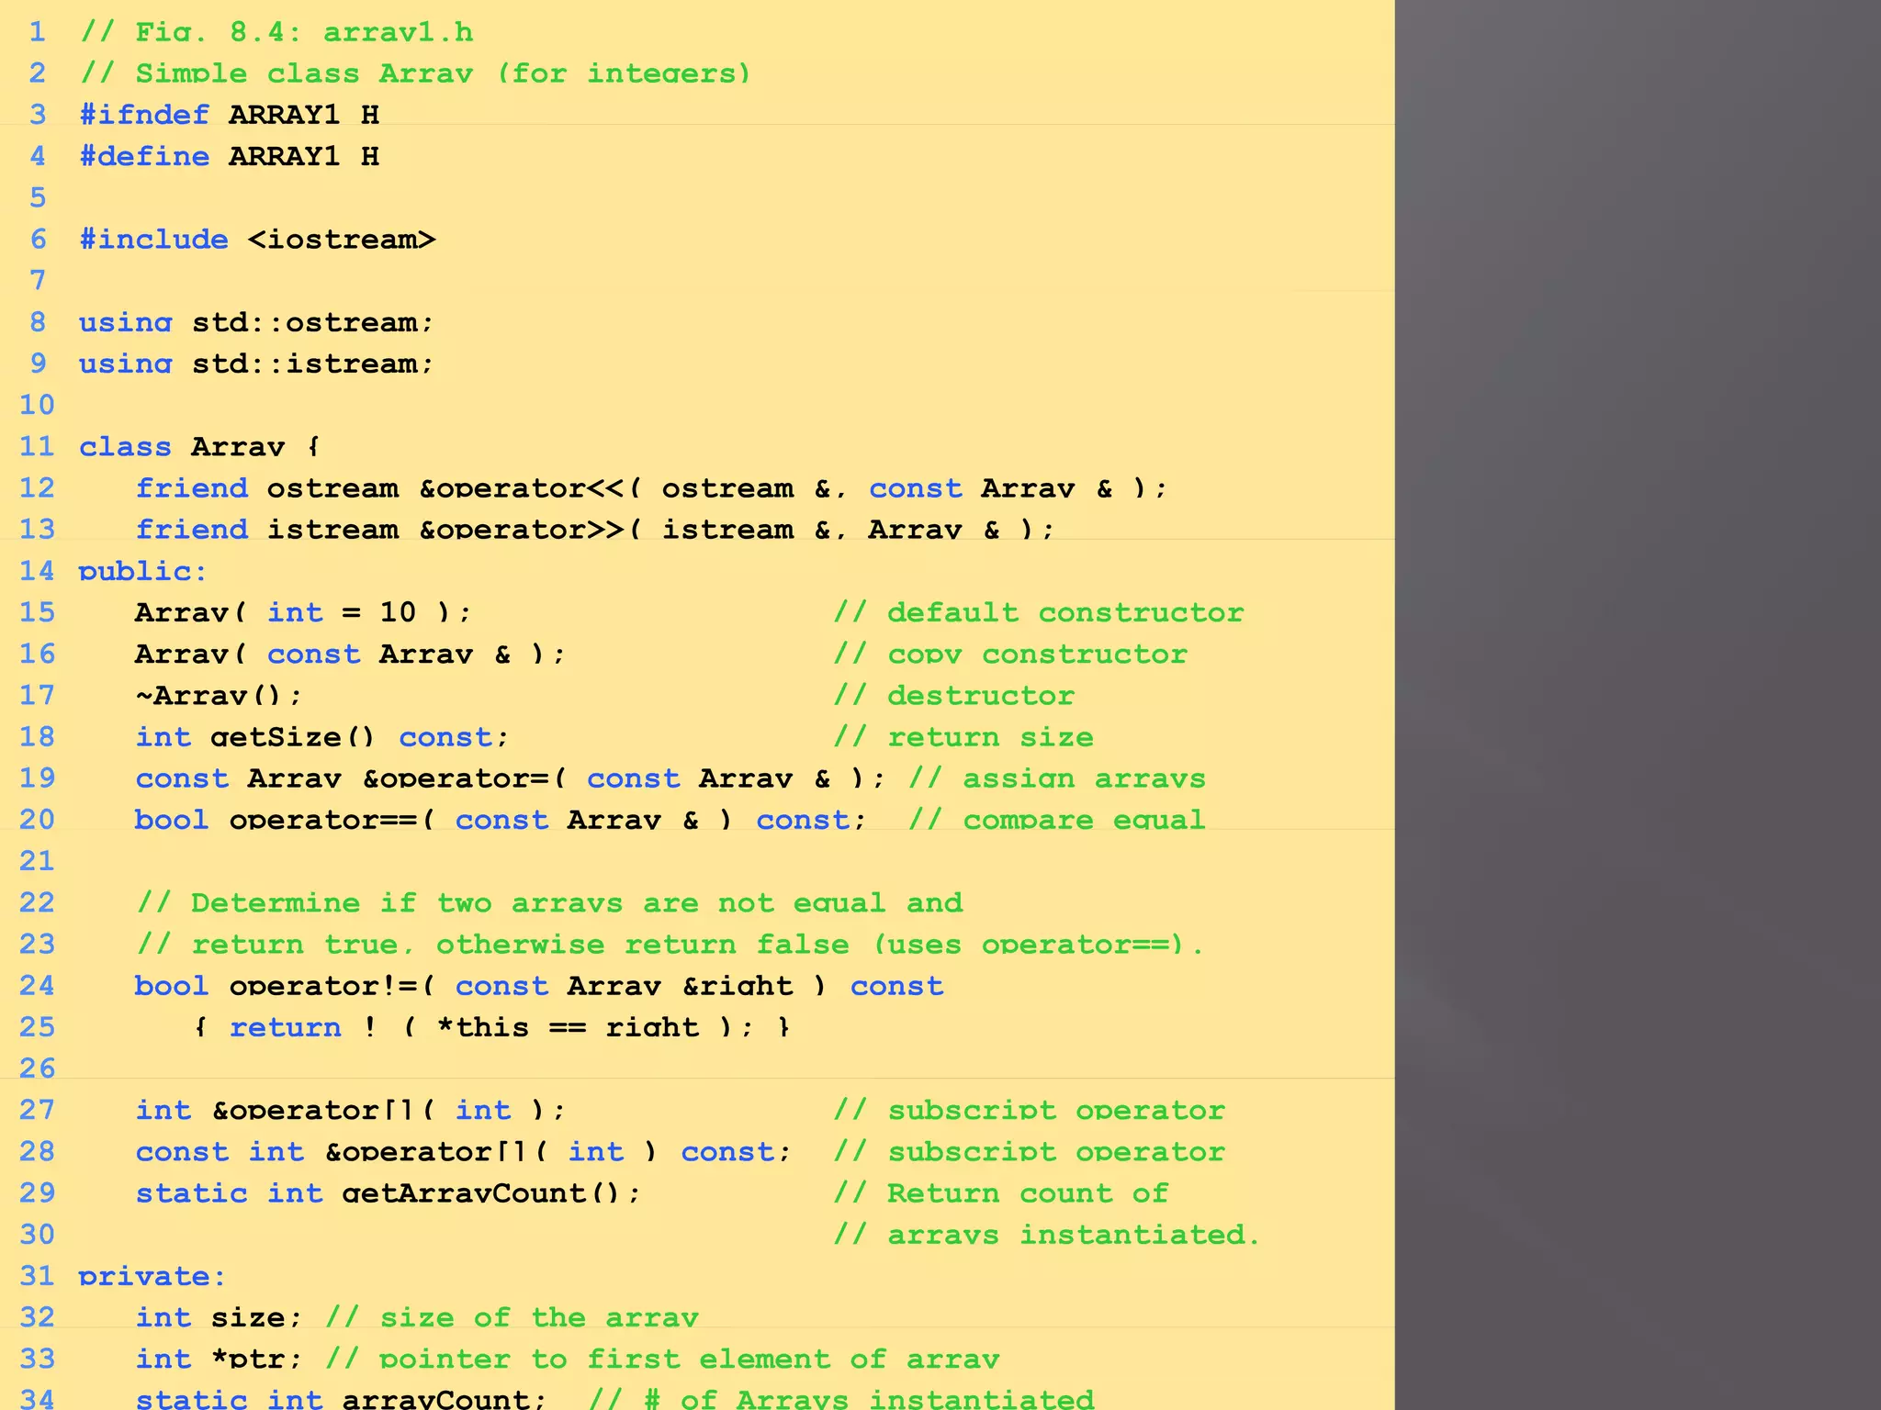Click 'int &operator[]( int );' on line 27

pyautogui.click(x=350, y=1110)
